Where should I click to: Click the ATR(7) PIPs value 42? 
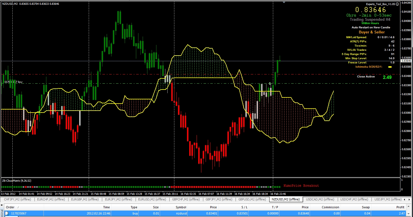(x=393, y=42)
